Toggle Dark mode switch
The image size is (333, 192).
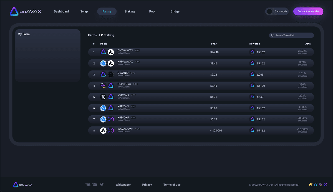click(269, 11)
